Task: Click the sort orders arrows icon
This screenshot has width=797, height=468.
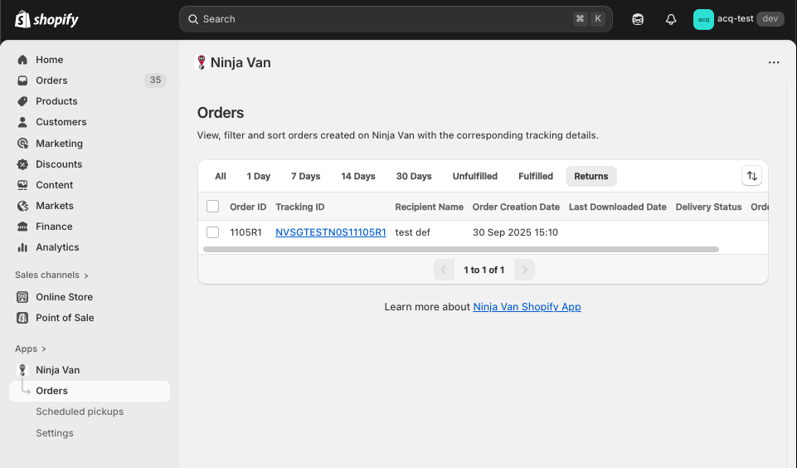Action: (751, 176)
